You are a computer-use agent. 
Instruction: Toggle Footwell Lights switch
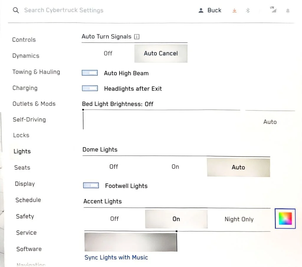[91, 185]
